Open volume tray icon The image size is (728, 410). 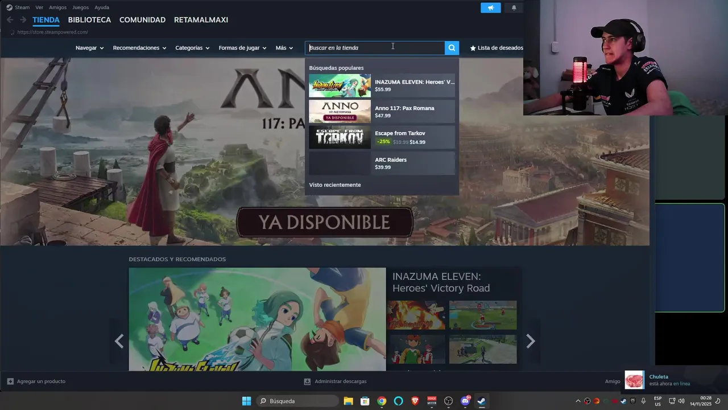point(681,401)
